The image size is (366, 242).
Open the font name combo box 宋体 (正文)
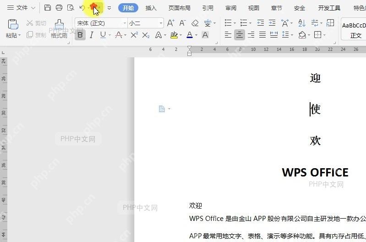[101, 23]
